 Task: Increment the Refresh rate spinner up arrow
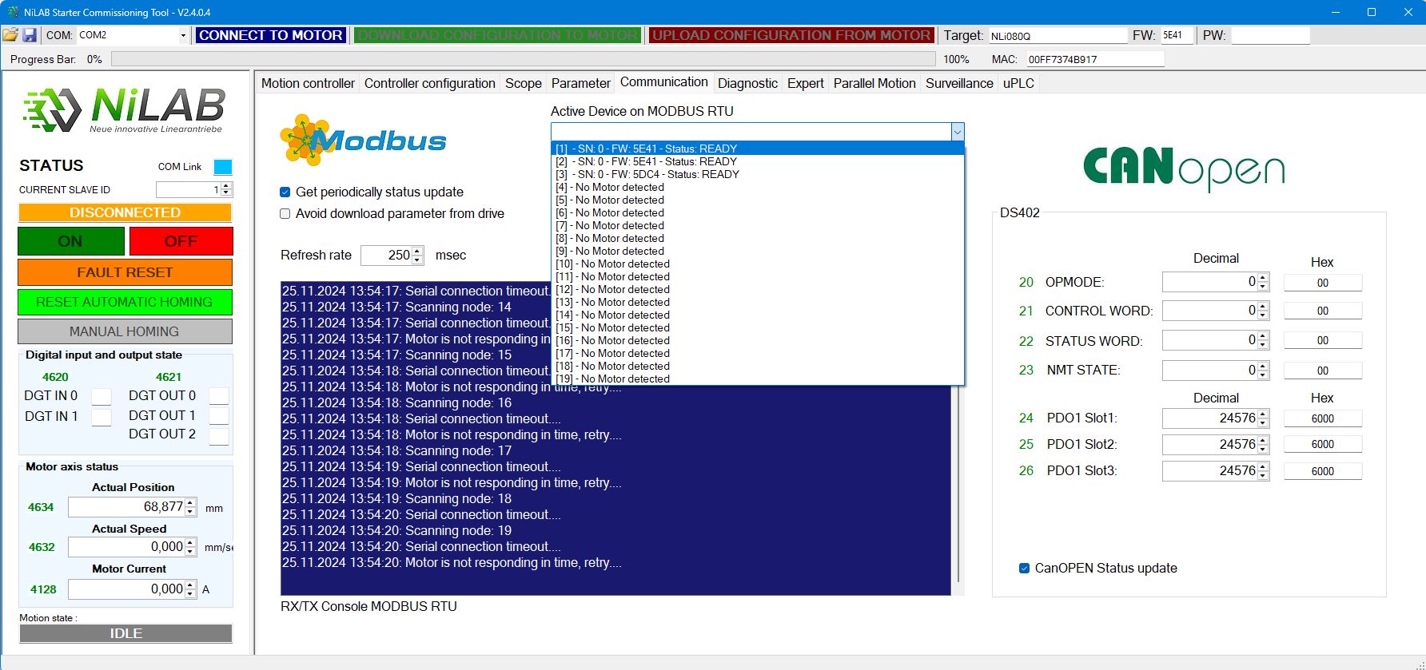coord(417,251)
